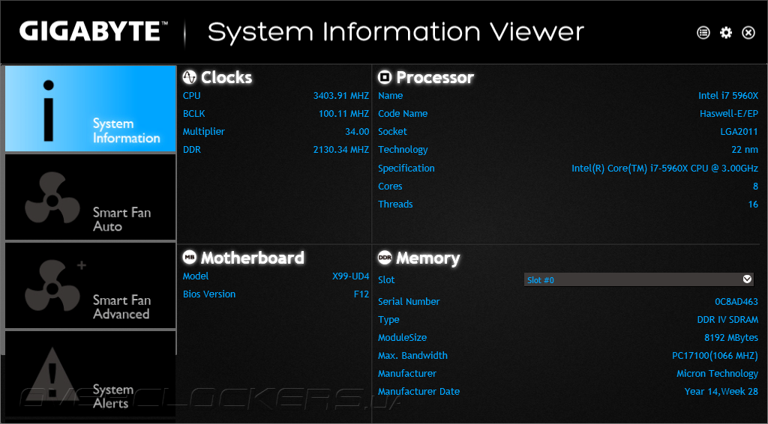Click Threads value 16
768x424 pixels.
753,205
